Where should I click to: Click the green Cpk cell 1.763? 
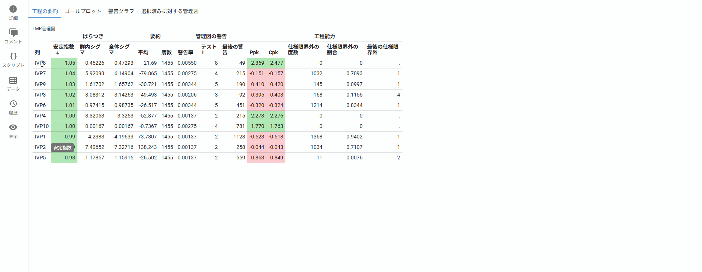(x=276, y=126)
